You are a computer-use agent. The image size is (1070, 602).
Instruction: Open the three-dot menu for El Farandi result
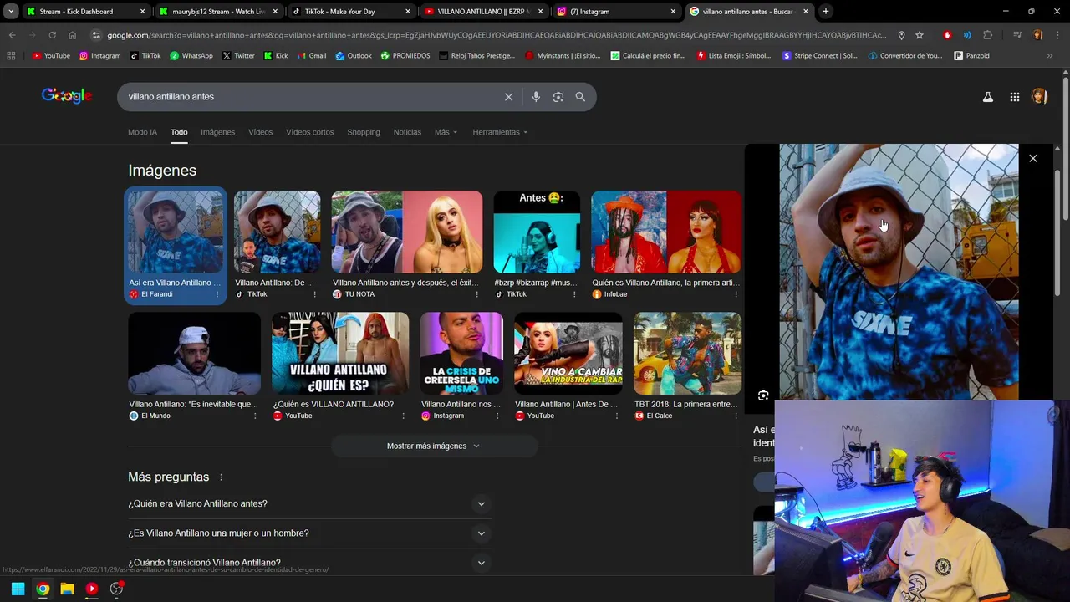coord(217,294)
